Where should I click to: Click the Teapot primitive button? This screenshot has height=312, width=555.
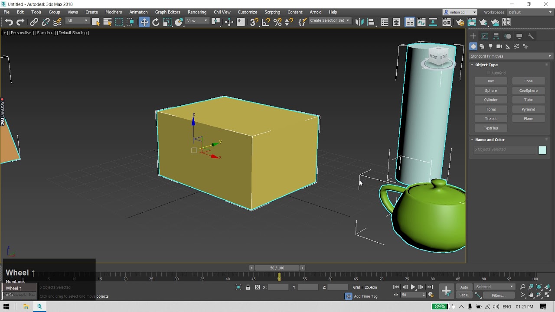pyautogui.click(x=491, y=119)
